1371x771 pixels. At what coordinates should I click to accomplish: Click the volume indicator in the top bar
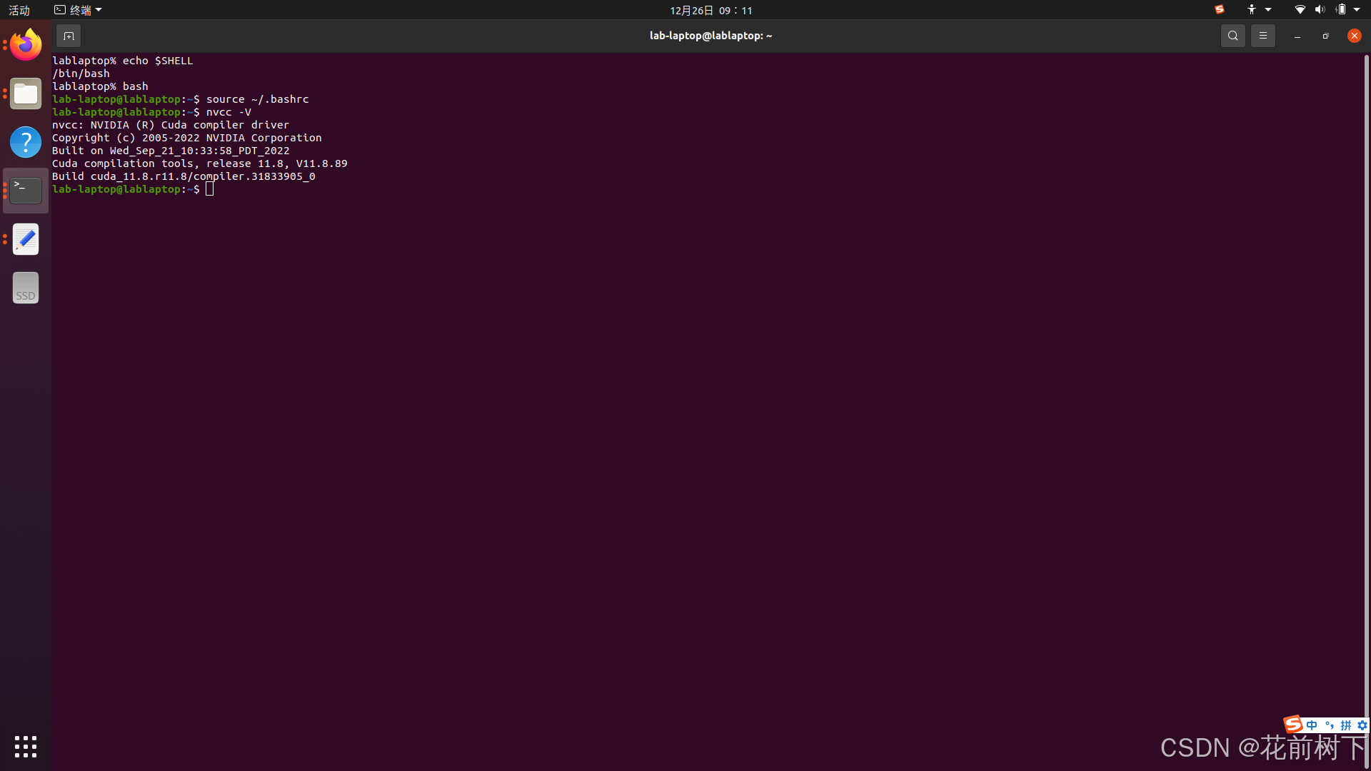click(1319, 10)
